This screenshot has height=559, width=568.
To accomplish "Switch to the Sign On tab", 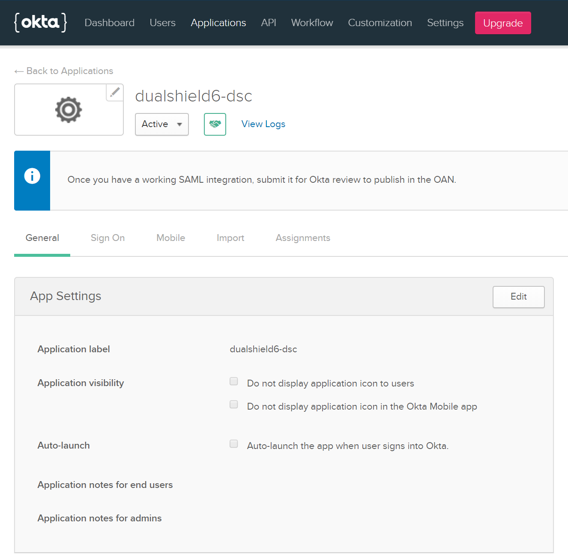I will (x=108, y=238).
